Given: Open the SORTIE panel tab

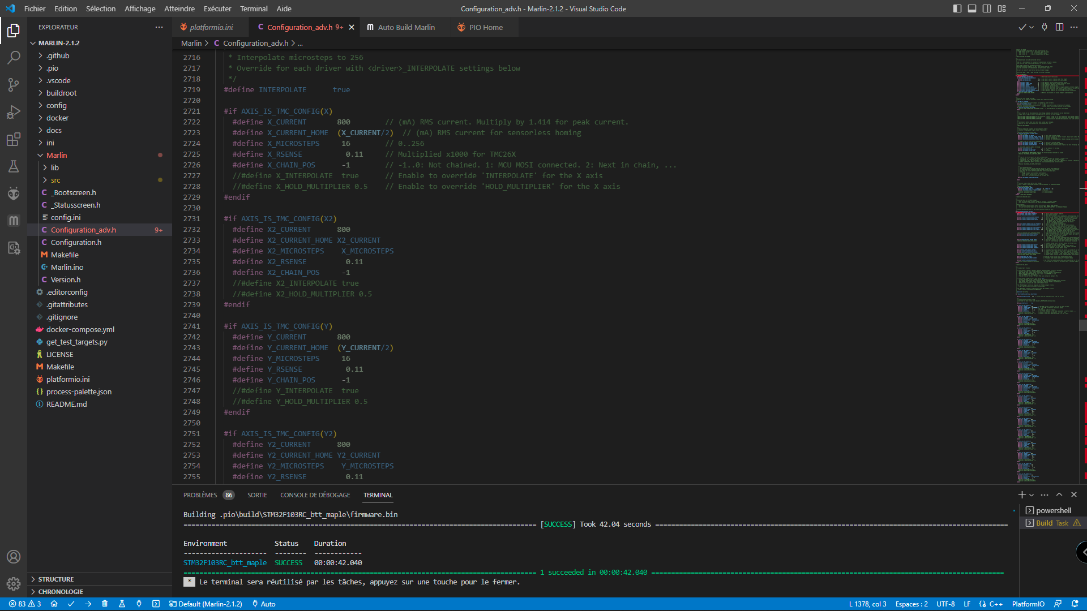Looking at the screenshot, I should pos(257,495).
